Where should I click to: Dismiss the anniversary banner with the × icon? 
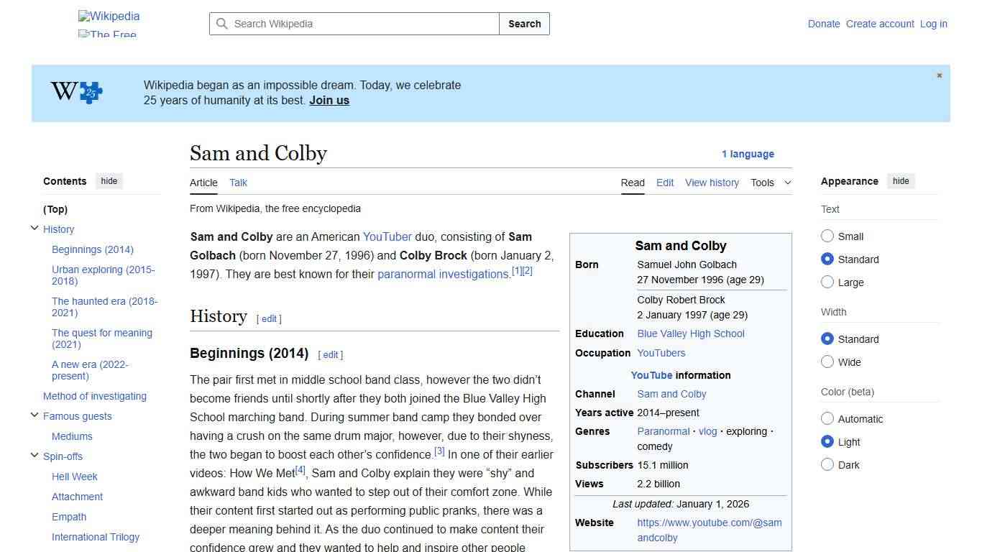coord(939,75)
